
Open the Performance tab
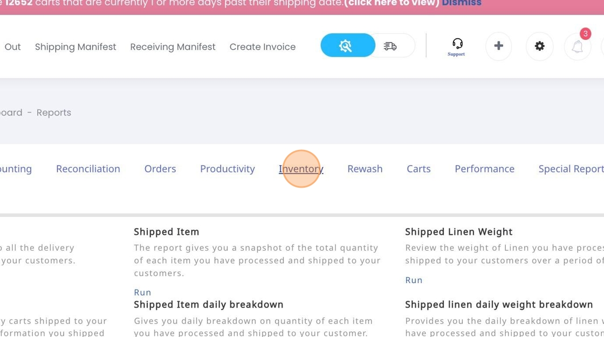click(484, 169)
